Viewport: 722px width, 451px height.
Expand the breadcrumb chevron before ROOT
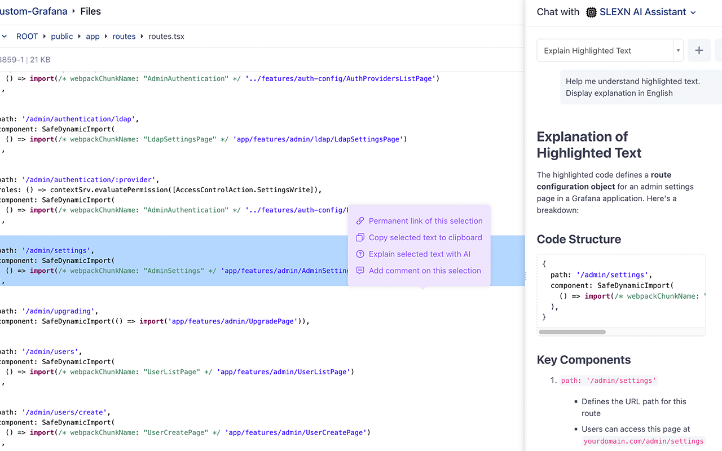tap(5, 36)
